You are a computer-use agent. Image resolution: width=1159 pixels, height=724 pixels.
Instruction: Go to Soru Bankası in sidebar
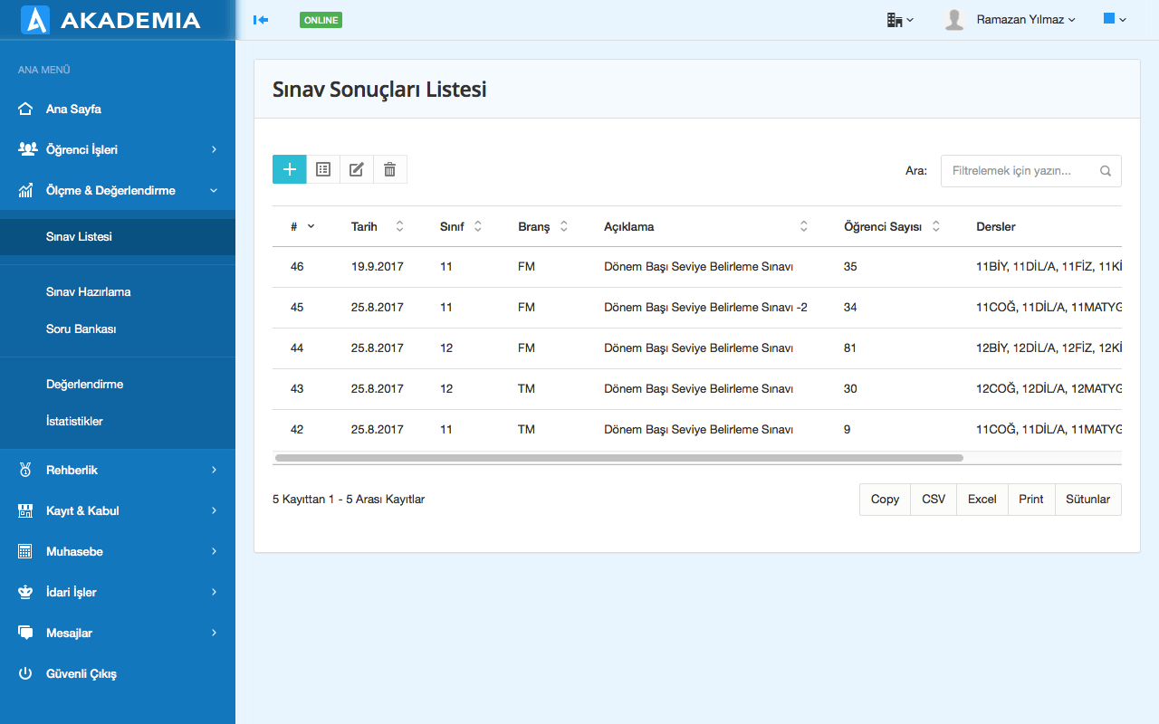tap(81, 329)
